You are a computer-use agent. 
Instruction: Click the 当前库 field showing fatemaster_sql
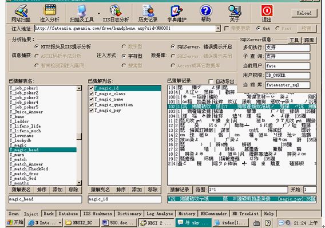click(x=288, y=85)
